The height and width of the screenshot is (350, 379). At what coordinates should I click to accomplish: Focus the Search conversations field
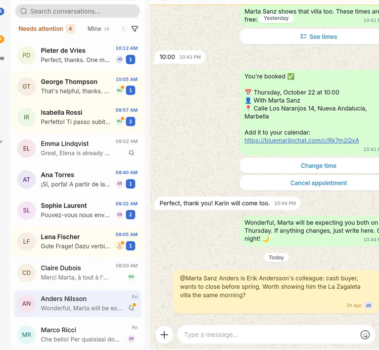[77, 11]
